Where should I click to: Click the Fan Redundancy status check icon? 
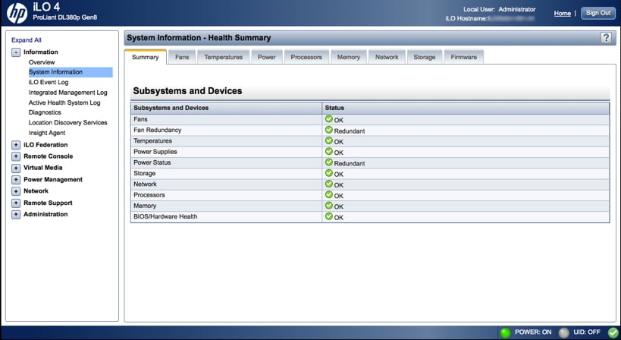329,130
